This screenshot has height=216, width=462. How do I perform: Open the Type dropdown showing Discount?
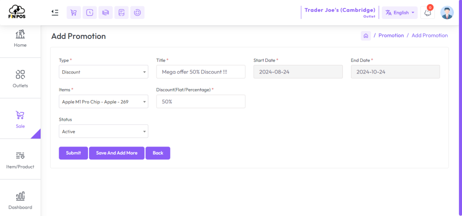[103, 72]
